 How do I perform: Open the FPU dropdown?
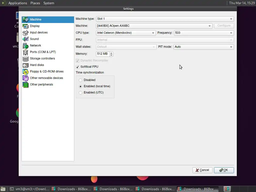tap(165, 40)
